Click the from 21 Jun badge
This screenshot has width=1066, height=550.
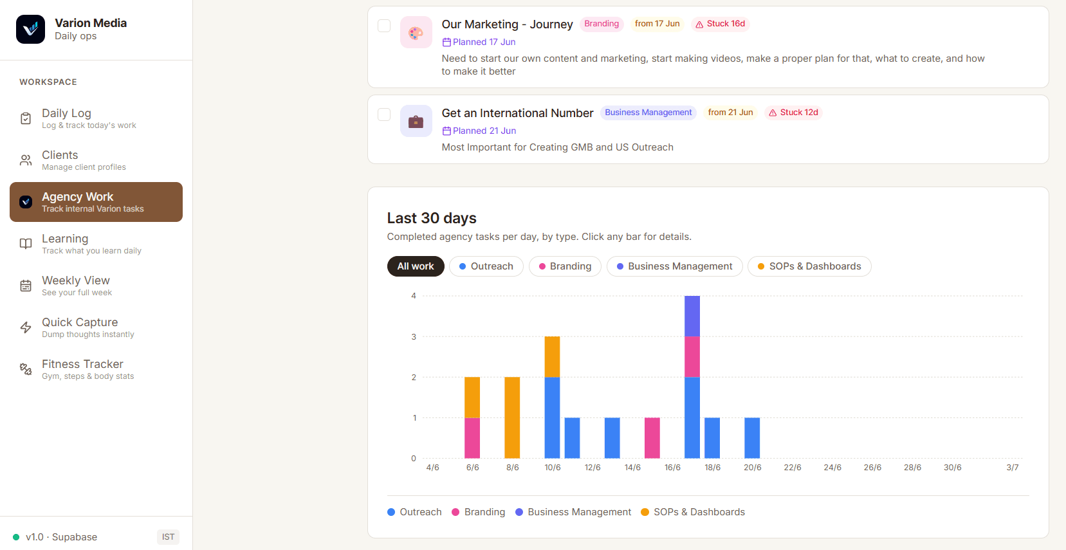(x=730, y=113)
